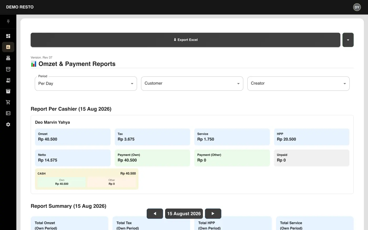
Task: Open the settings gear icon in sidebar
Action: coord(8,124)
